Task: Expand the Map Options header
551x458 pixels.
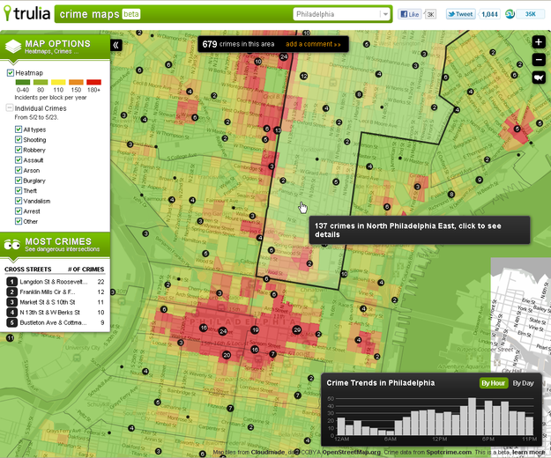Action: [56, 47]
